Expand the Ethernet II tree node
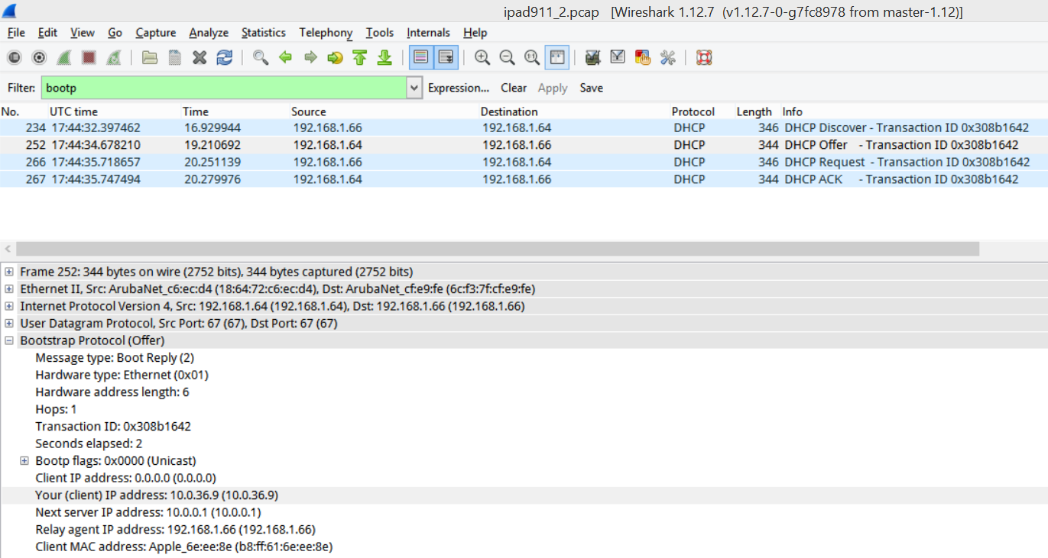The height and width of the screenshot is (558, 1048). 9,289
